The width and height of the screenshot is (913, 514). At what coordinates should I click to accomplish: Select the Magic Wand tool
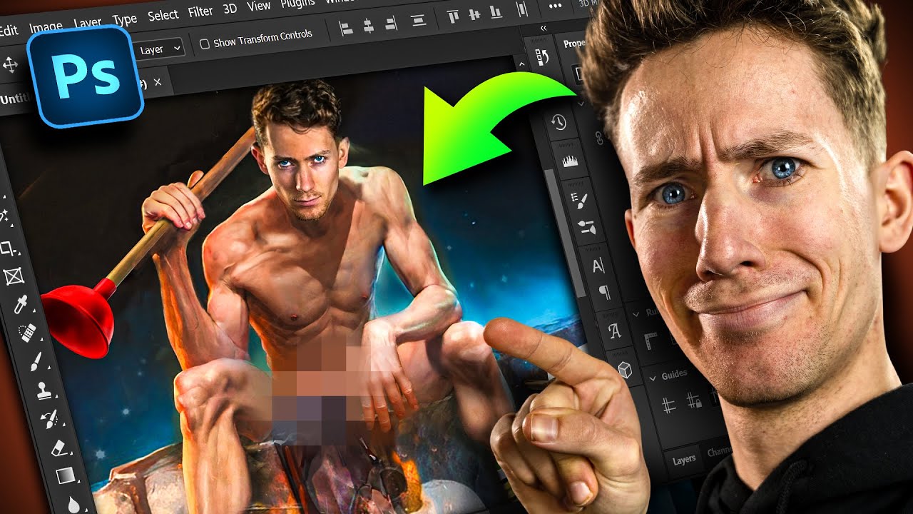[4, 215]
